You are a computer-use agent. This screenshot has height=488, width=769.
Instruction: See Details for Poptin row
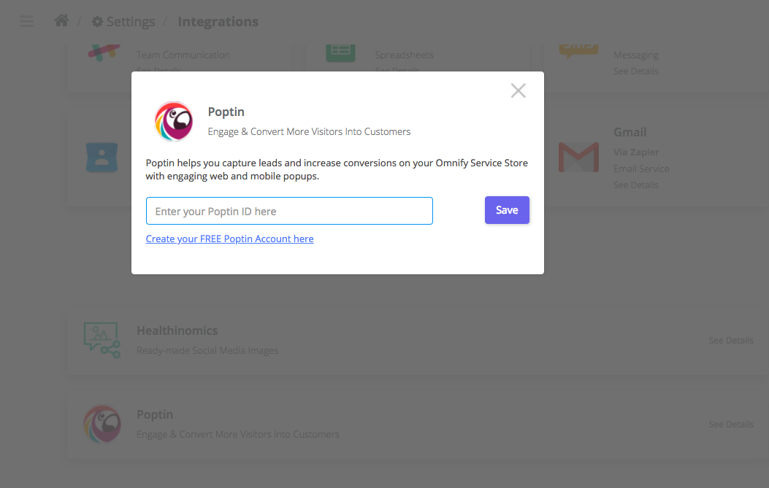pos(731,424)
